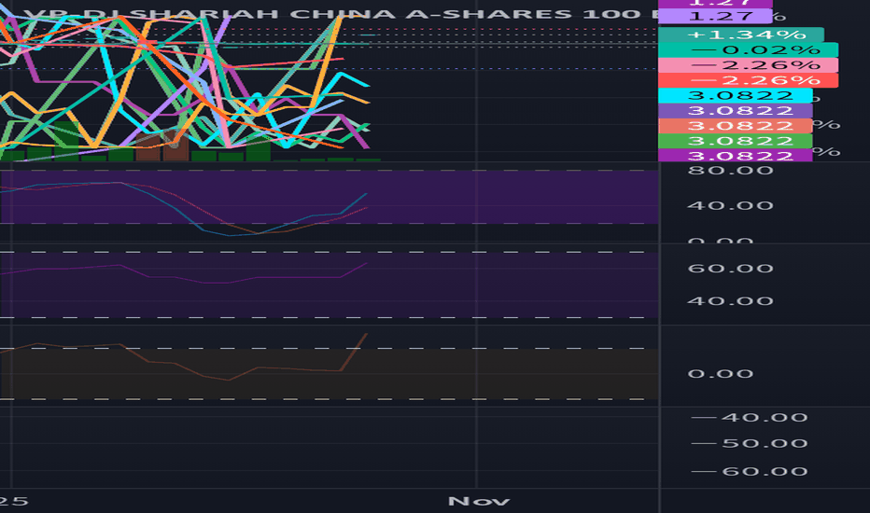Select the teal +1.34% price label

[741, 35]
